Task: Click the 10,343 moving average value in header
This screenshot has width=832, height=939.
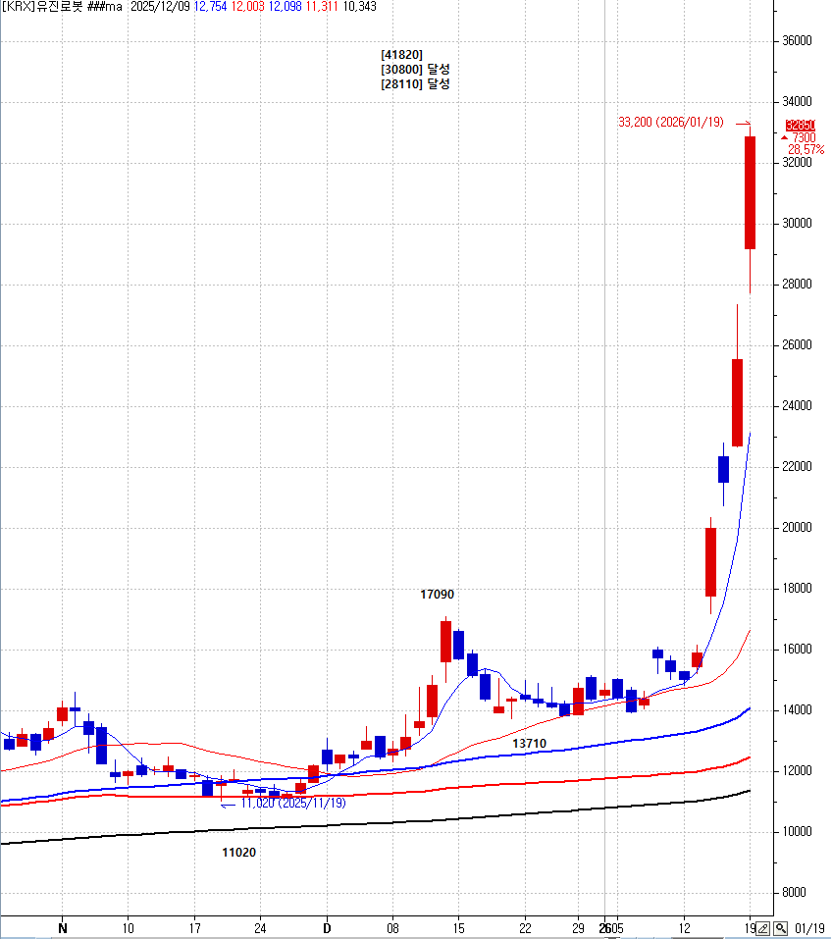Action: coord(359,7)
